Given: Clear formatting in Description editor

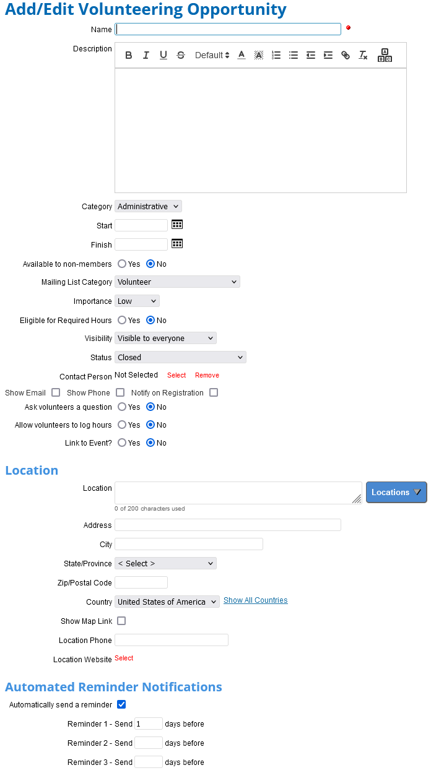Looking at the screenshot, I should pos(363,55).
